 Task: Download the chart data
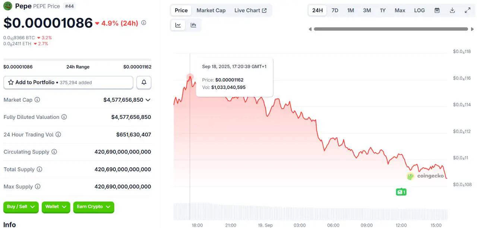(452, 10)
